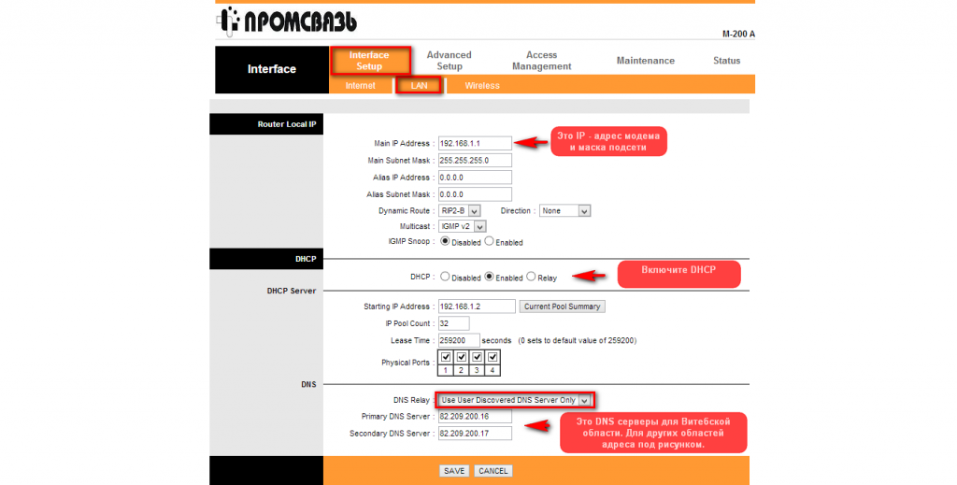Open the Access Management tab
The width and height of the screenshot is (957, 485).
pos(541,61)
